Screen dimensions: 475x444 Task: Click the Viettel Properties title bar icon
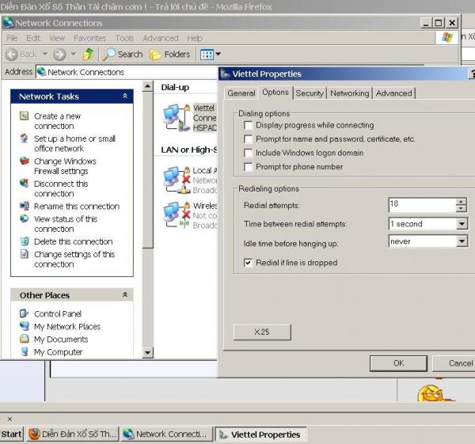225,74
